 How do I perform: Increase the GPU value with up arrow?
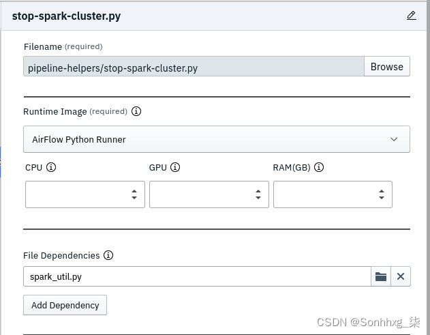click(258, 191)
